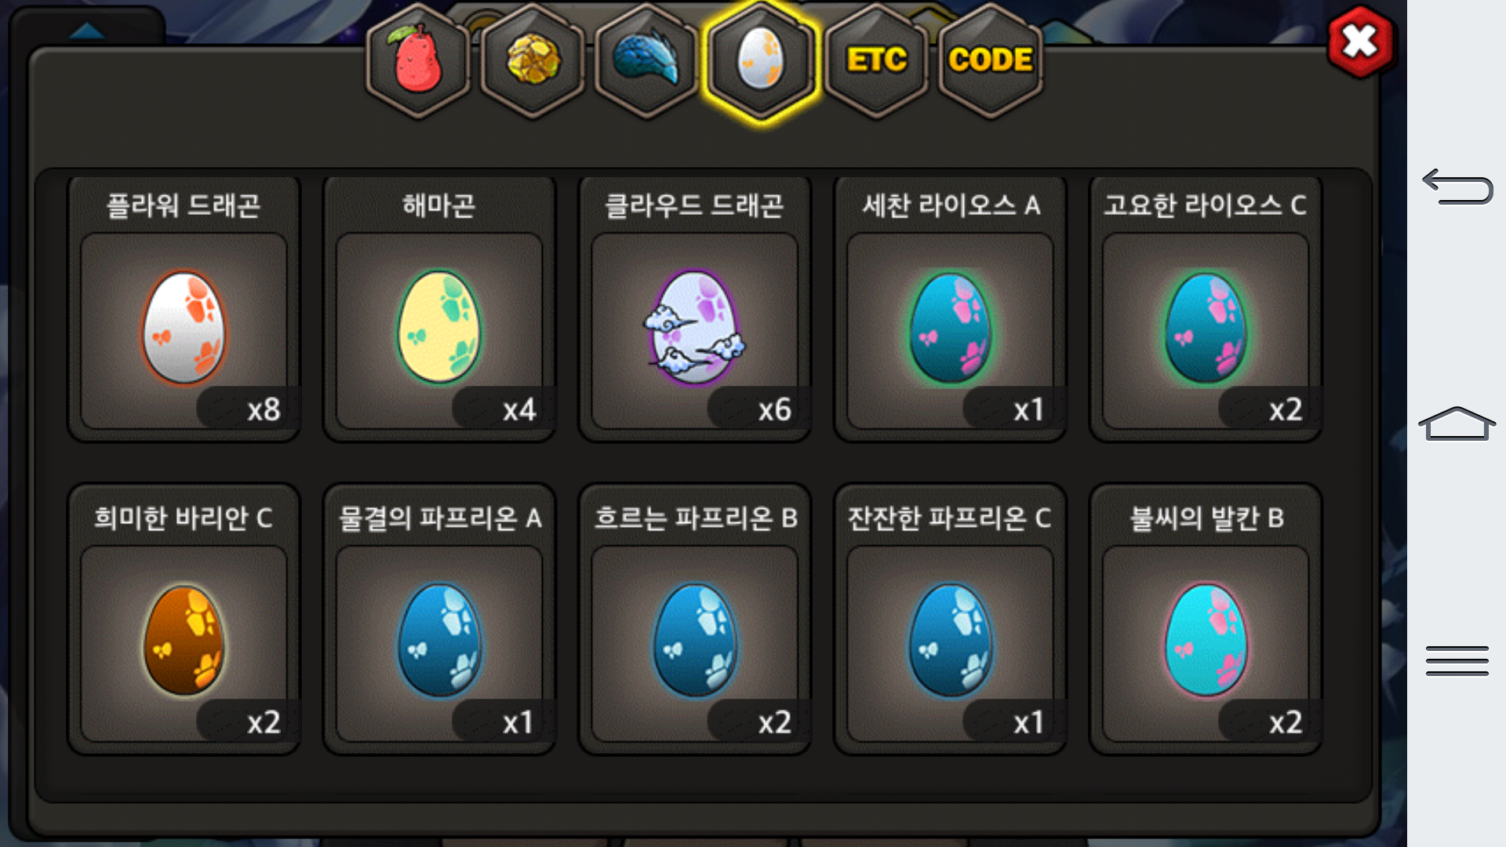
Task: Open the ETC tab
Action: [x=876, y=61]
